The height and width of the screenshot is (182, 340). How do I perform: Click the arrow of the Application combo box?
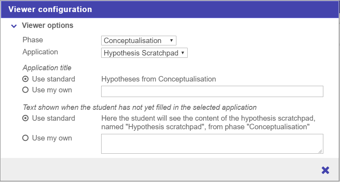tap(183, 53)
